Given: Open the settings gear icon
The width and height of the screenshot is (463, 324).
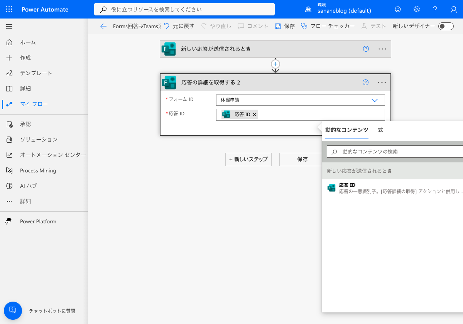Looking at the screenshot, I should [x=417, y=9].
